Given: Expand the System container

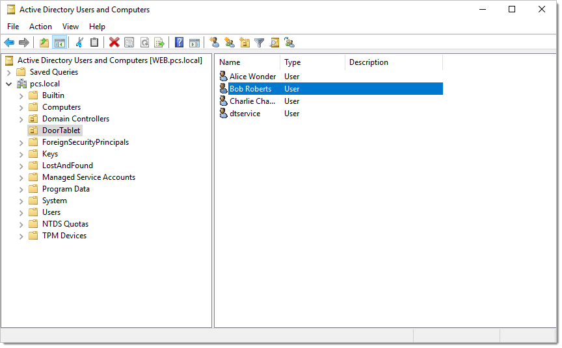Looking at the screenshot, I should [21, 201].
